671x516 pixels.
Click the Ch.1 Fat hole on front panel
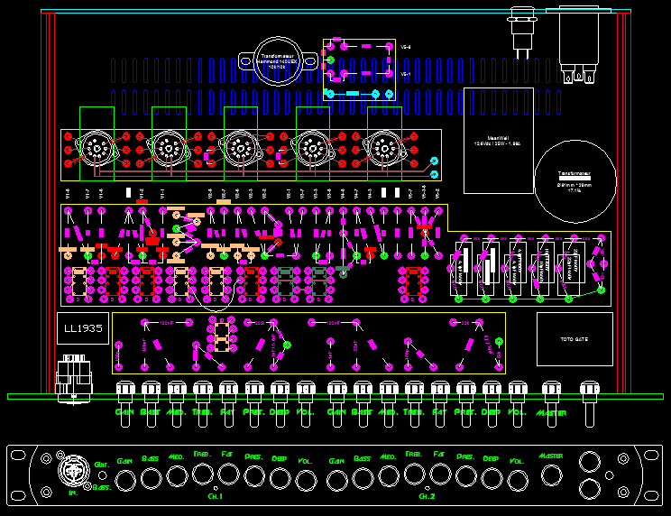click(228, 475)
